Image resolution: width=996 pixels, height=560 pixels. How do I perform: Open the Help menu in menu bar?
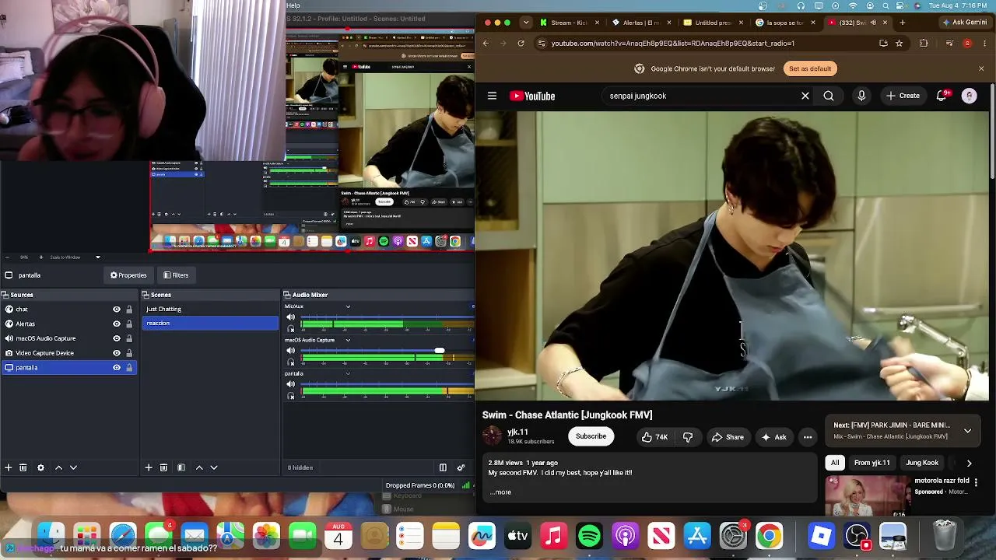click(293, 5)
